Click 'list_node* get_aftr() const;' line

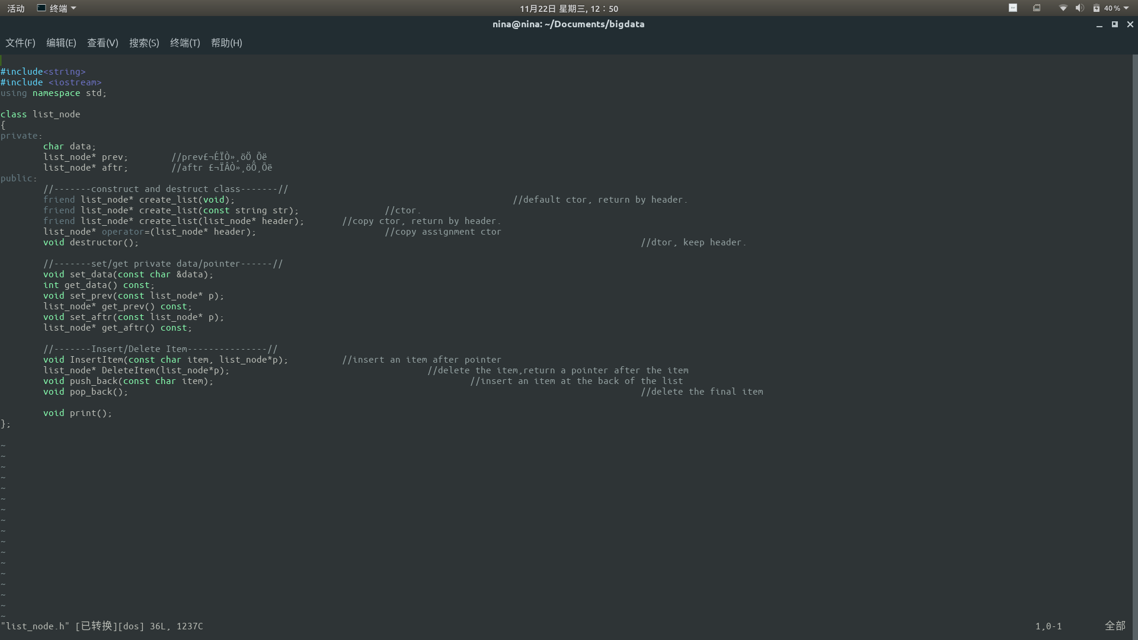coord(117,328)
